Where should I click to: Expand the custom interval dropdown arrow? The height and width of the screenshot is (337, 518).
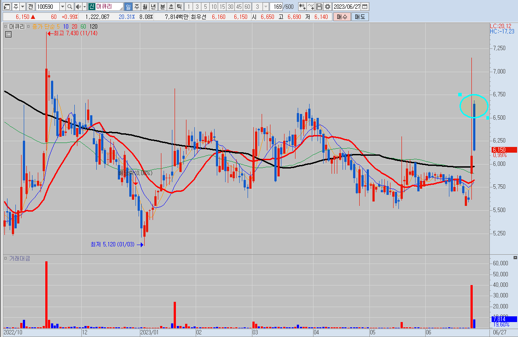pyautogui.click(x=266, y=7)
